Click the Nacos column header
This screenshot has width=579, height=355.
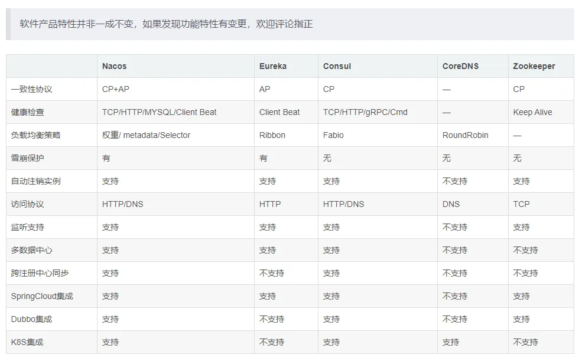click(115, 67)
